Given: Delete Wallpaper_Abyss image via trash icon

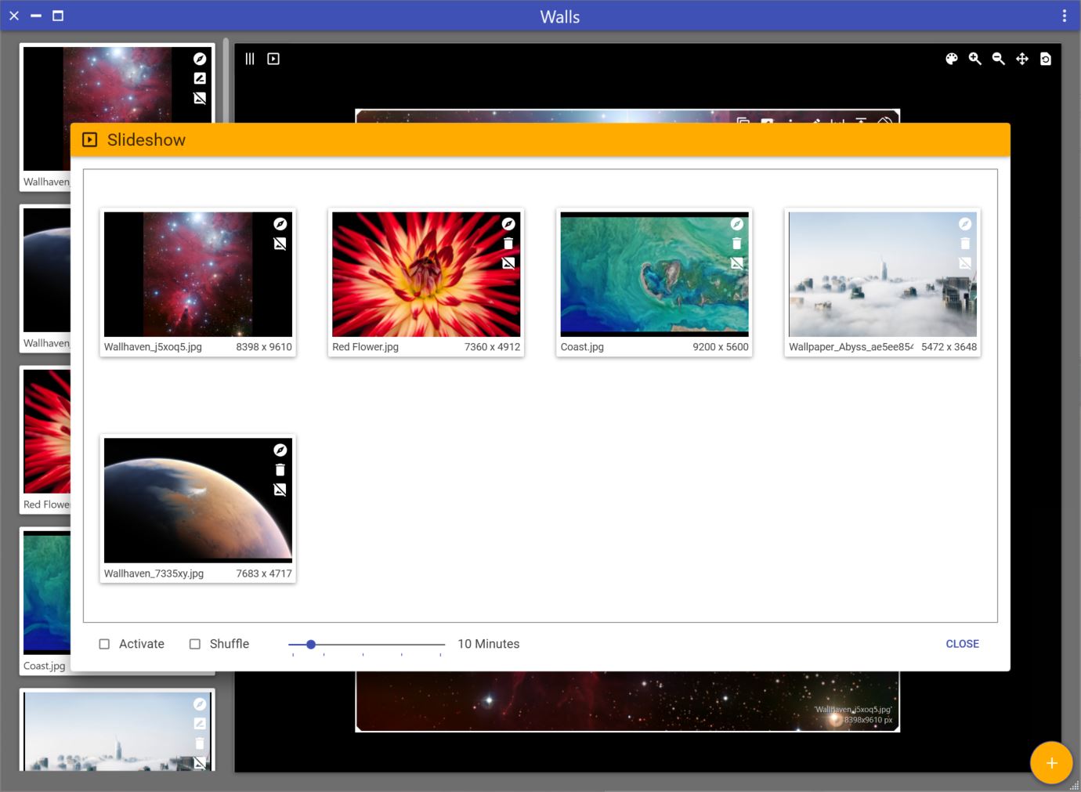Looking at the screenshot, I should pyautogui.click(x=965, y=244).
